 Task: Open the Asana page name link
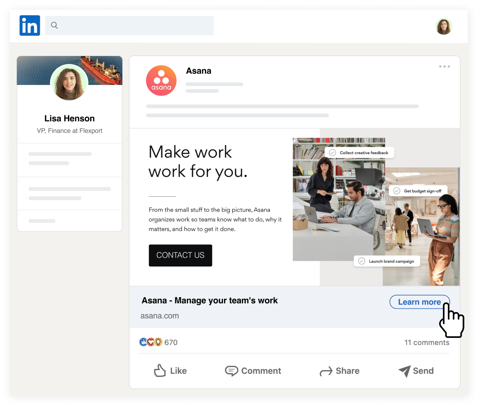pos(199,71)
